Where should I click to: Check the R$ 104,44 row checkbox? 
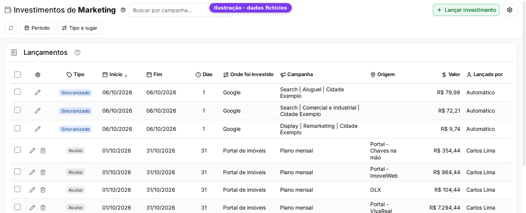pos(17,189)
